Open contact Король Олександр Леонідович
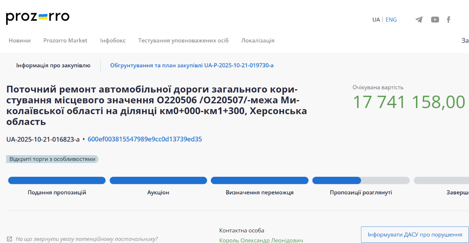 [x=261, y=240]
